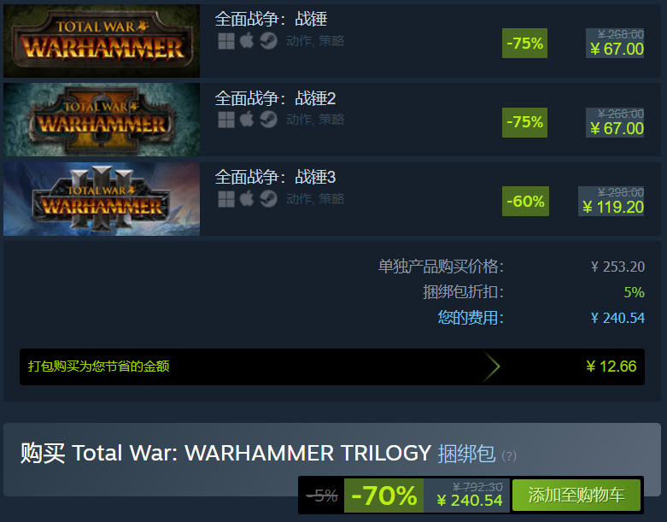Click SteamOS icon under 全面战争：战锤3

(268, 199)
